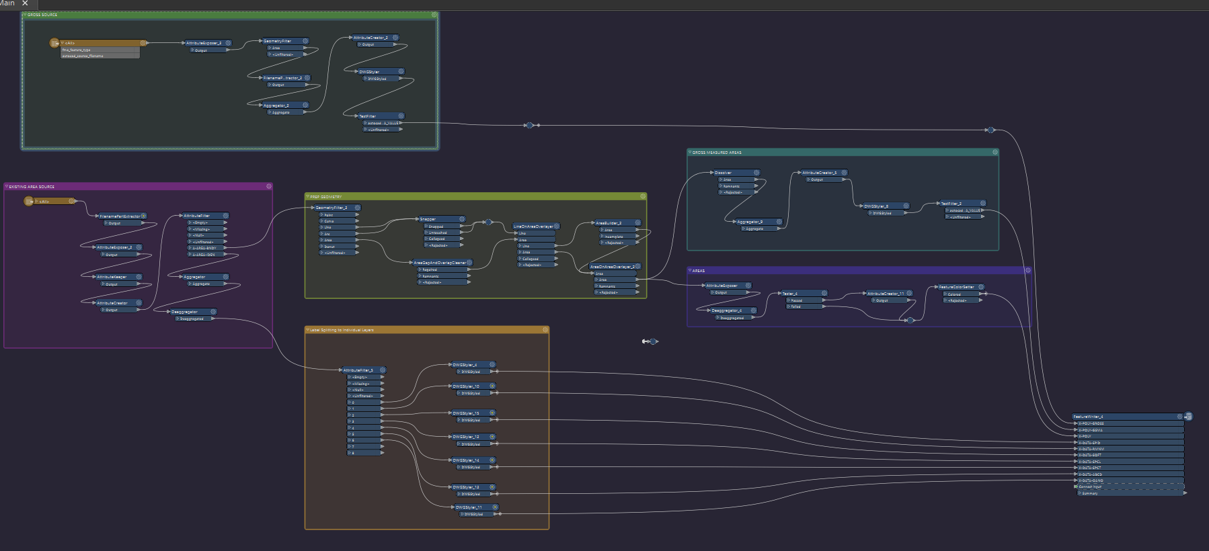Click junction node on TestFilter output line
This screenshot has height=551, width=1209.
[529, 125]
